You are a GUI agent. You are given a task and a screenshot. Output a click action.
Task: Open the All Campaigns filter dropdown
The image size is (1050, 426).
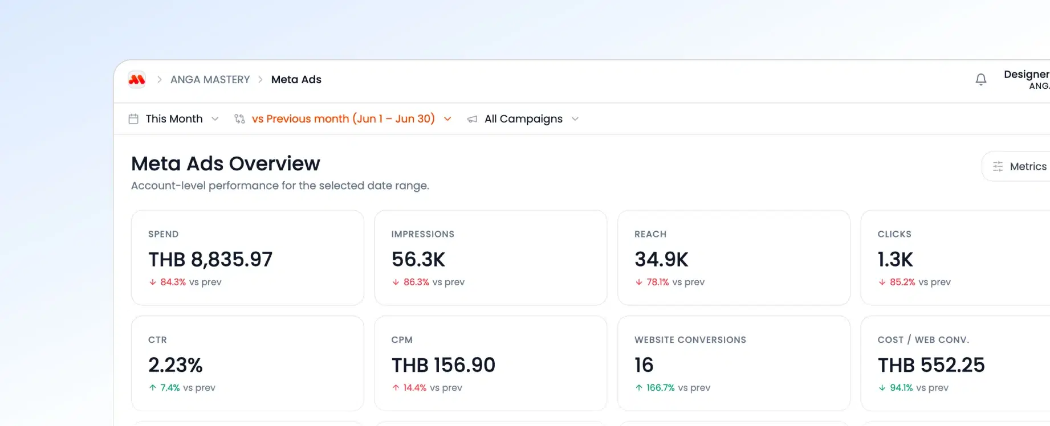[x=523, y=119]
